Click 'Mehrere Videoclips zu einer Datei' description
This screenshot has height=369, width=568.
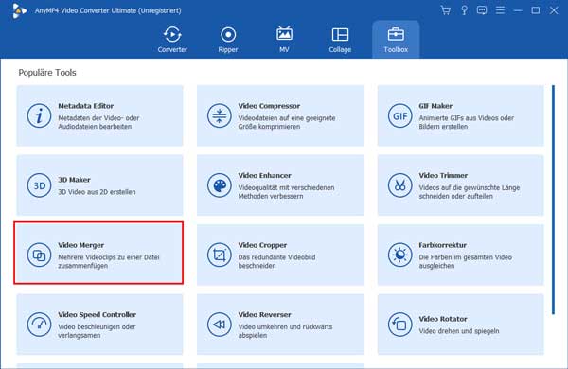[x=109, y=261]
